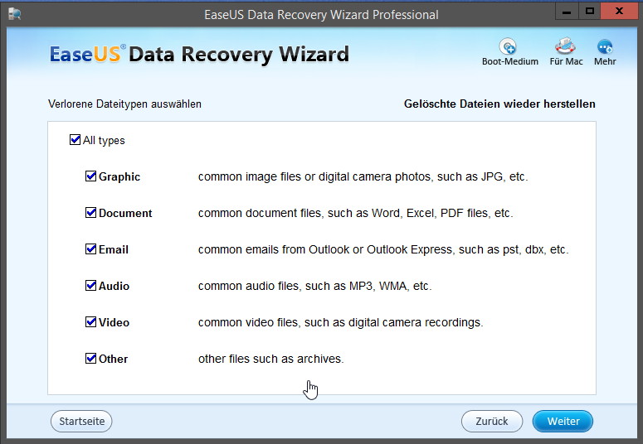Click the Mehr label
643x444 pixels.
[x=605, y=61]
